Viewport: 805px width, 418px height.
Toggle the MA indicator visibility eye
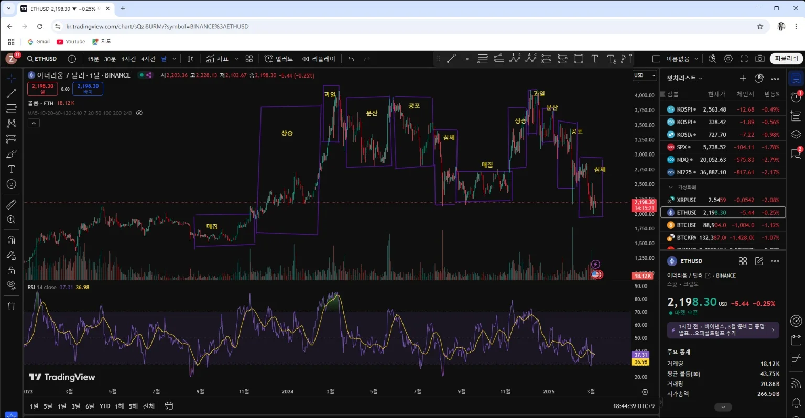coord(139,113)
